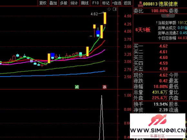Click the 委比 100.00% value
The height and width of the screenshot is (140, 187).
tap(160, 11)
